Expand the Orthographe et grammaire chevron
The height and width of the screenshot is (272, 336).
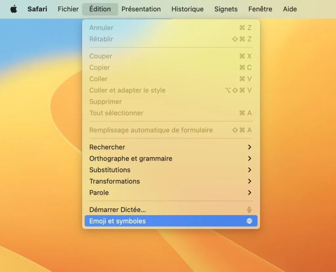coord(249,159)
